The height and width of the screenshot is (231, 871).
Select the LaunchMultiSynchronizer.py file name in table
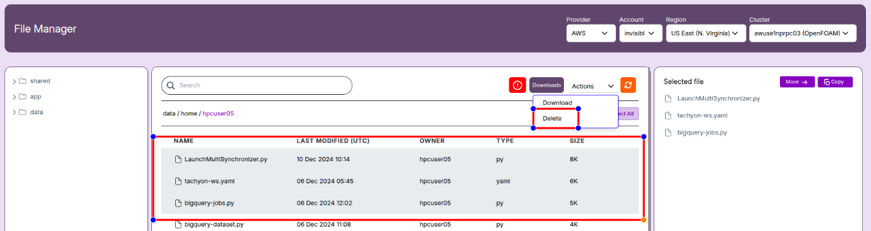coord(226,159)
